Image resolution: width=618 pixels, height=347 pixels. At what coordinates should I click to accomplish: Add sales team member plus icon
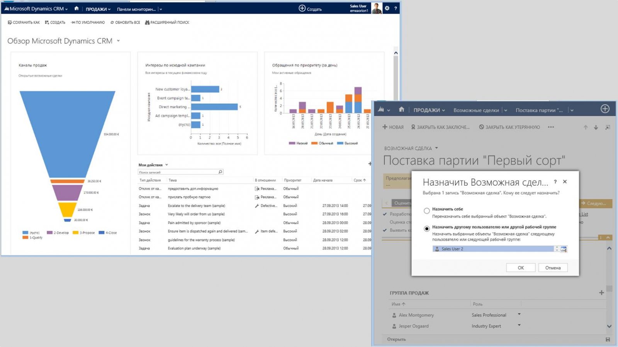[601, 293]
